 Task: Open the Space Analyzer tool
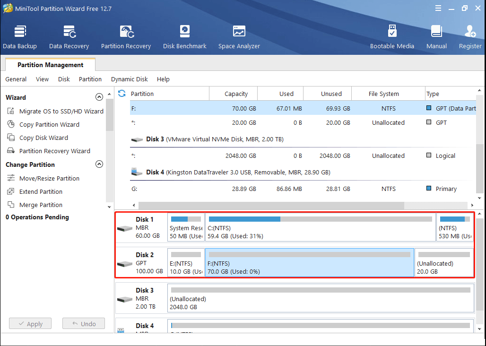(239, 37)
